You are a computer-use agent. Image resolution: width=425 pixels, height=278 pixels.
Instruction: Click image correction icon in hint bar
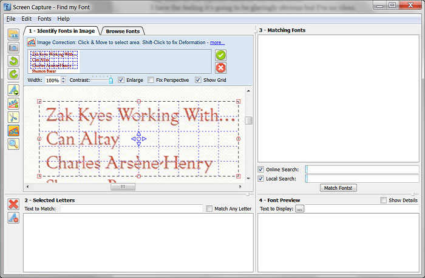coord(32,42)
